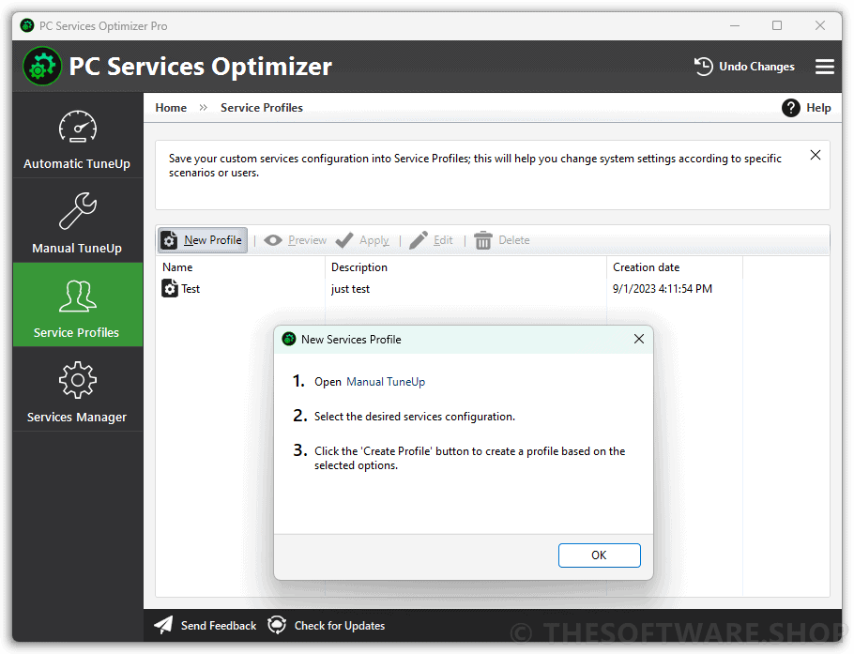Open the Manual TuneUp link in dialog

(386, 382)
